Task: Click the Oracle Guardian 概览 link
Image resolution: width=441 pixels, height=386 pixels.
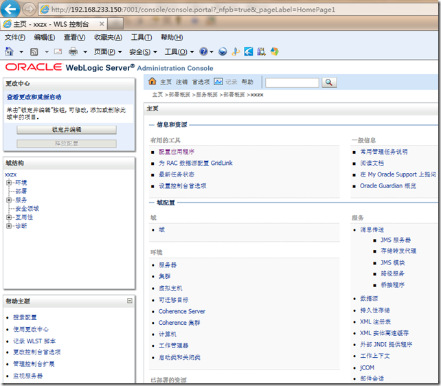Action: (388, 186)
